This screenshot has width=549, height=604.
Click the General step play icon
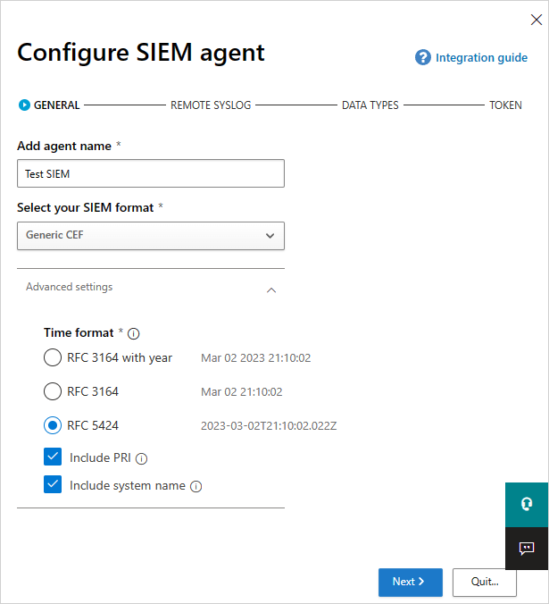pyautogui.click(x=24, y=105)
